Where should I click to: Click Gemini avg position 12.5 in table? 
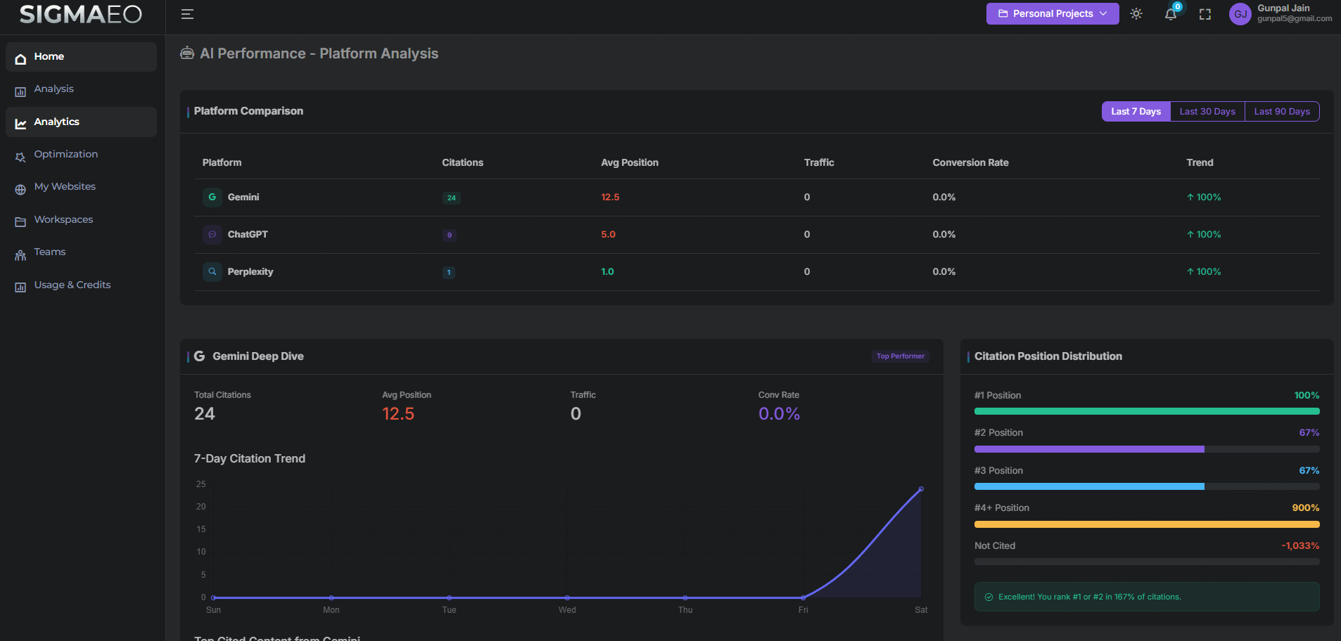coord(610,198)
